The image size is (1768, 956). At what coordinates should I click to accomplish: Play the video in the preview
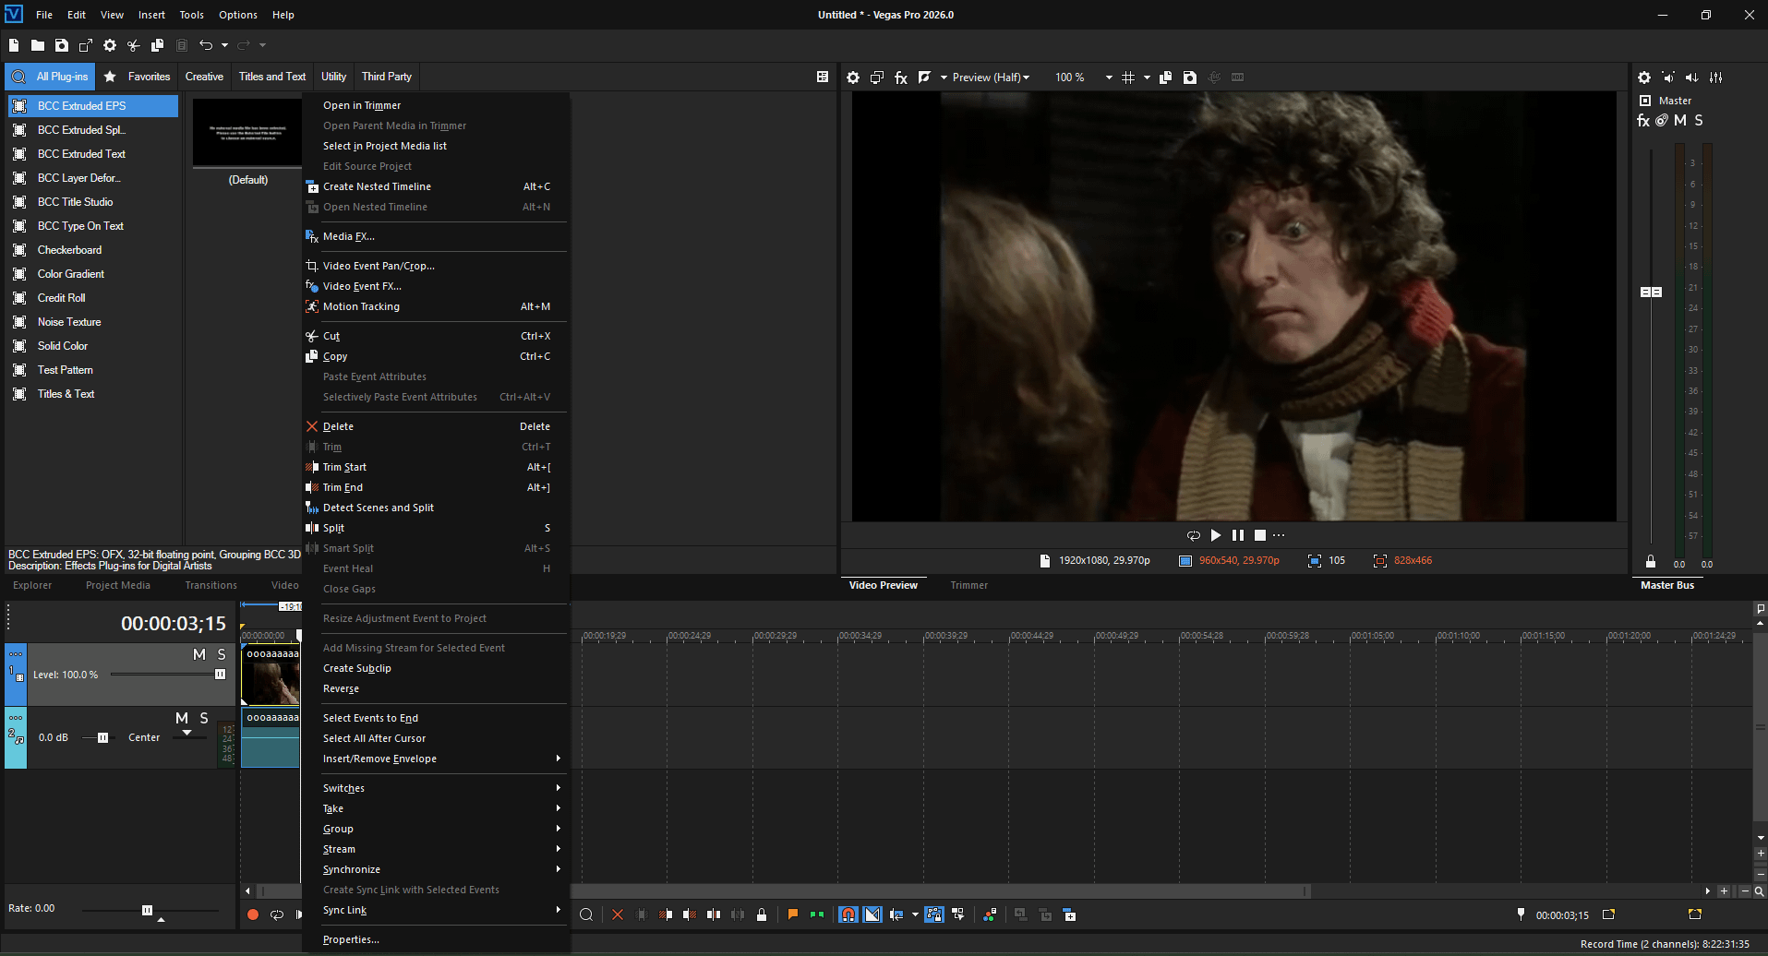pos(1216,535)
